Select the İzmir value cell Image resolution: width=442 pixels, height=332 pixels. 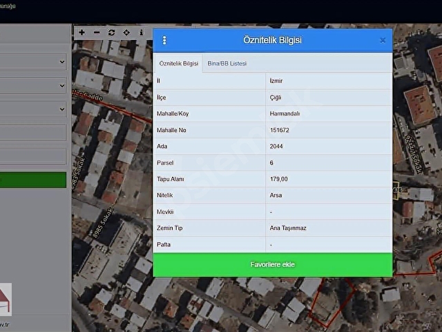coord(329,81)
